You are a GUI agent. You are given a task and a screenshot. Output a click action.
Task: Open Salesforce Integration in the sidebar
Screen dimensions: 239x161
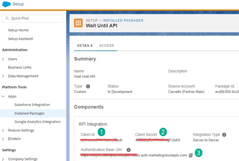coord(32,105)
